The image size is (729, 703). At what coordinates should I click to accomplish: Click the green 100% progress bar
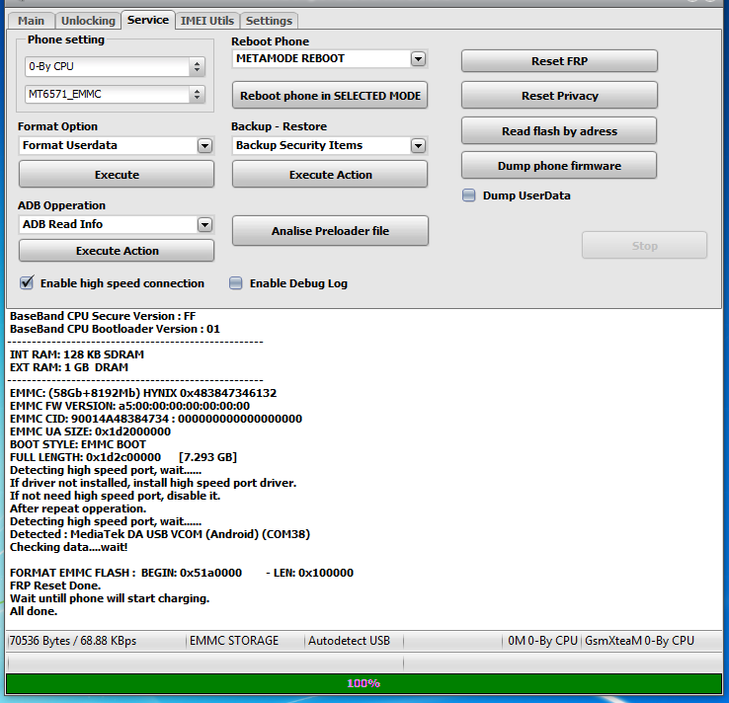point(364,683)
